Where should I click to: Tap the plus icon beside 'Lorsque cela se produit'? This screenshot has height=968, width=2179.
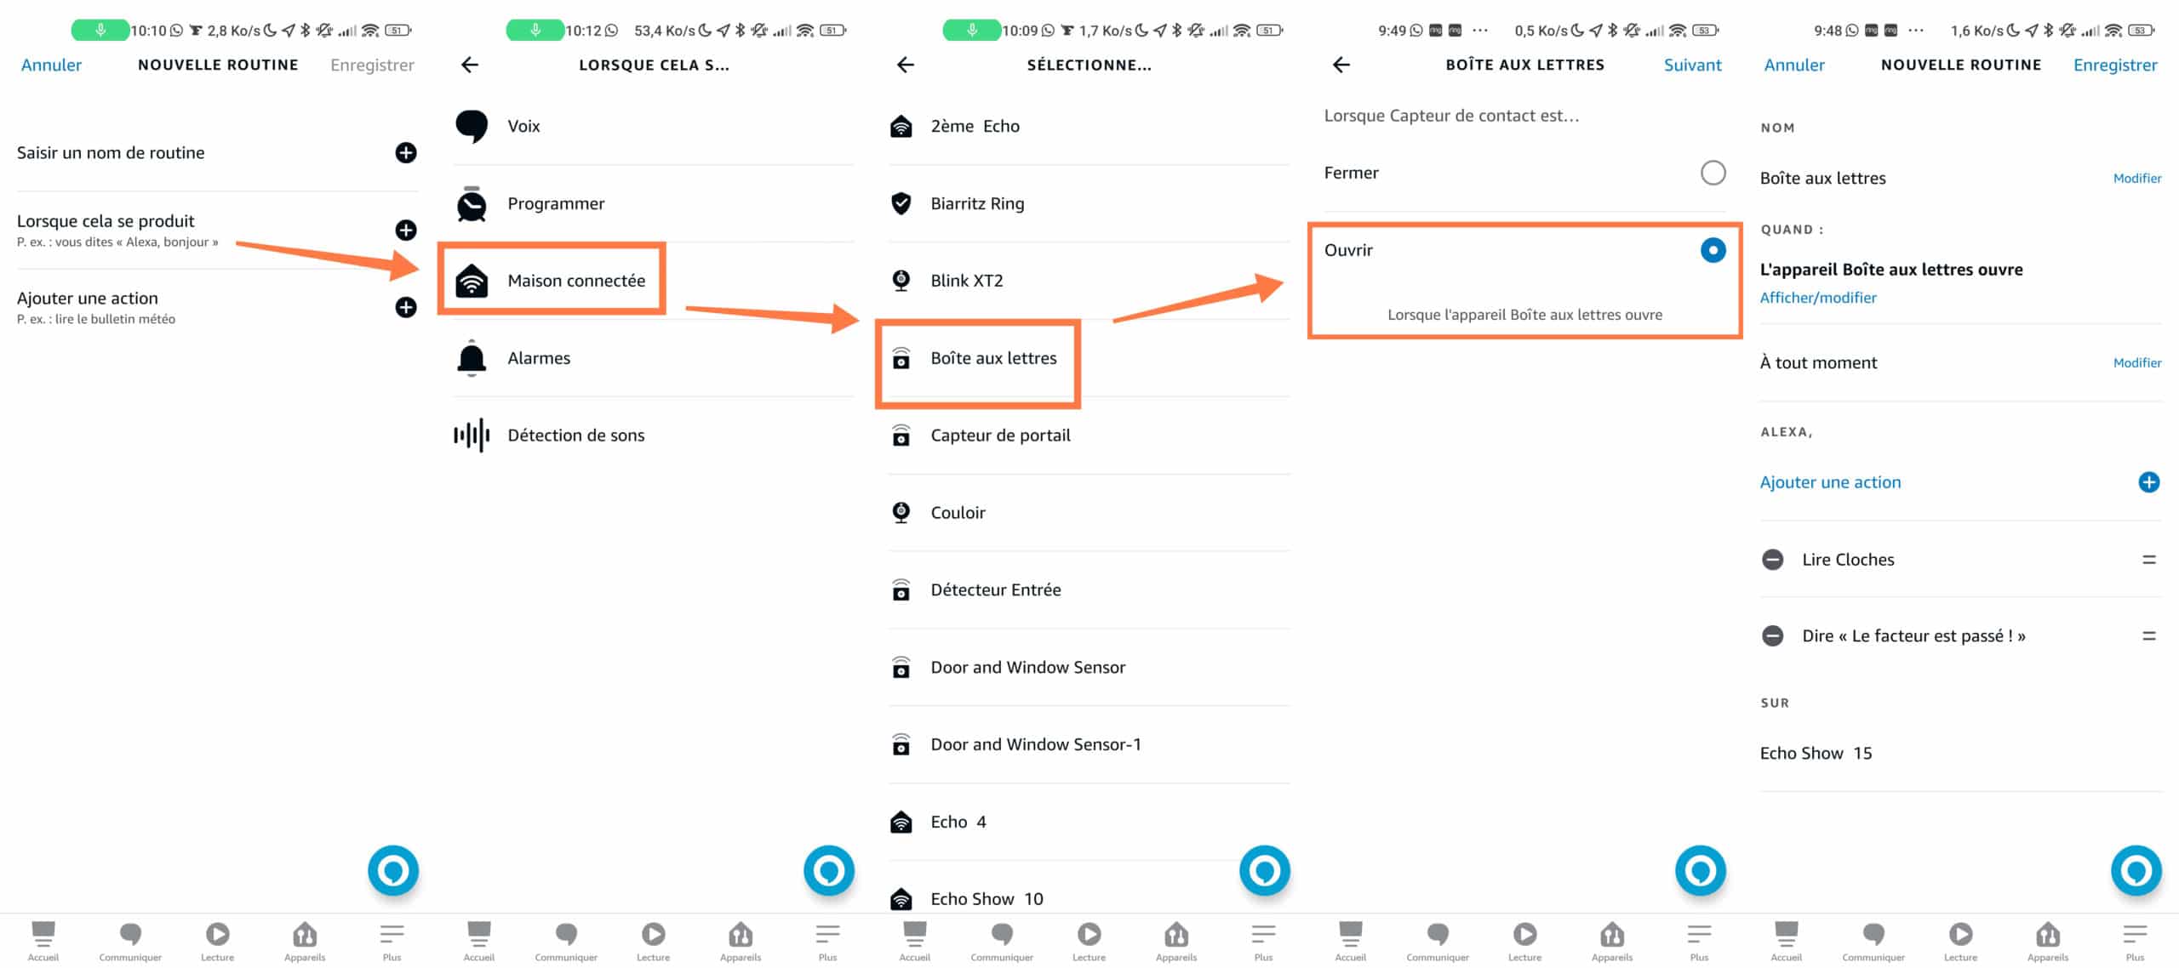coord(406,231)
